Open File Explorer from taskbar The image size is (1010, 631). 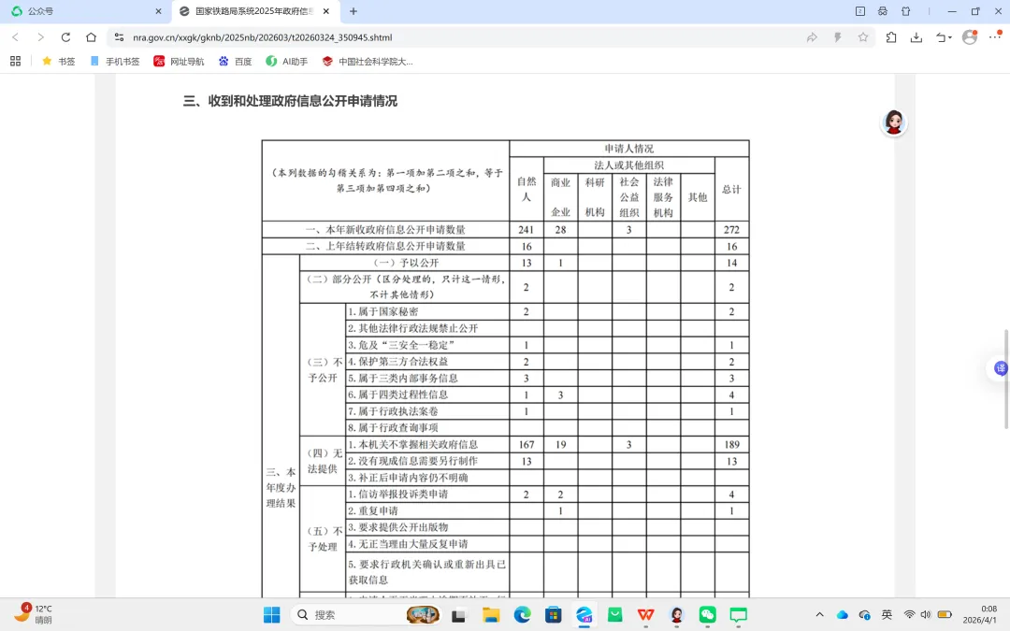[x=491, y=615]
